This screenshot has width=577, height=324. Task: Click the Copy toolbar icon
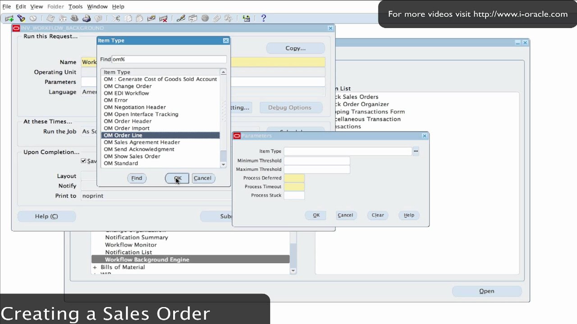tap(128, 18)
